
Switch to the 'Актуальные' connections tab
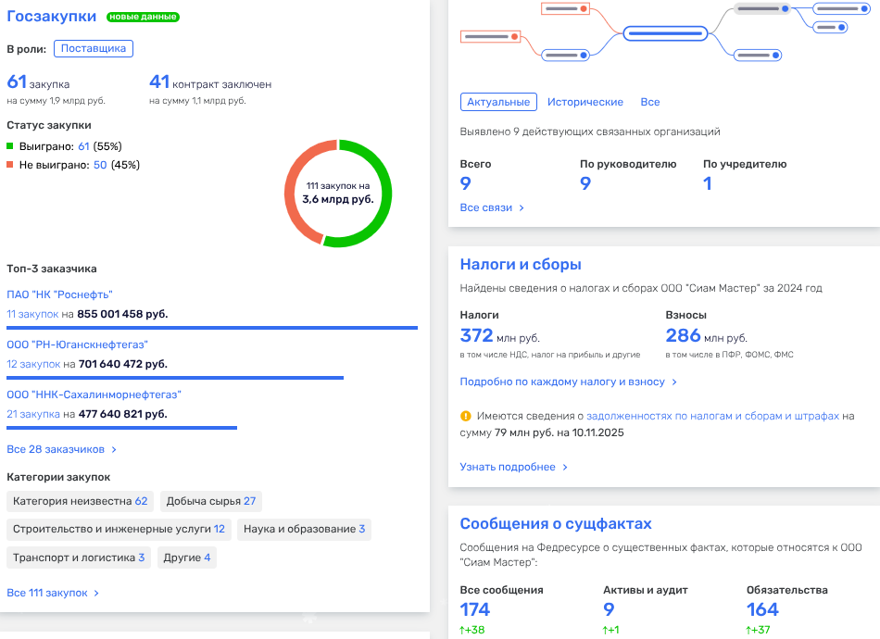tap(498, 102)
